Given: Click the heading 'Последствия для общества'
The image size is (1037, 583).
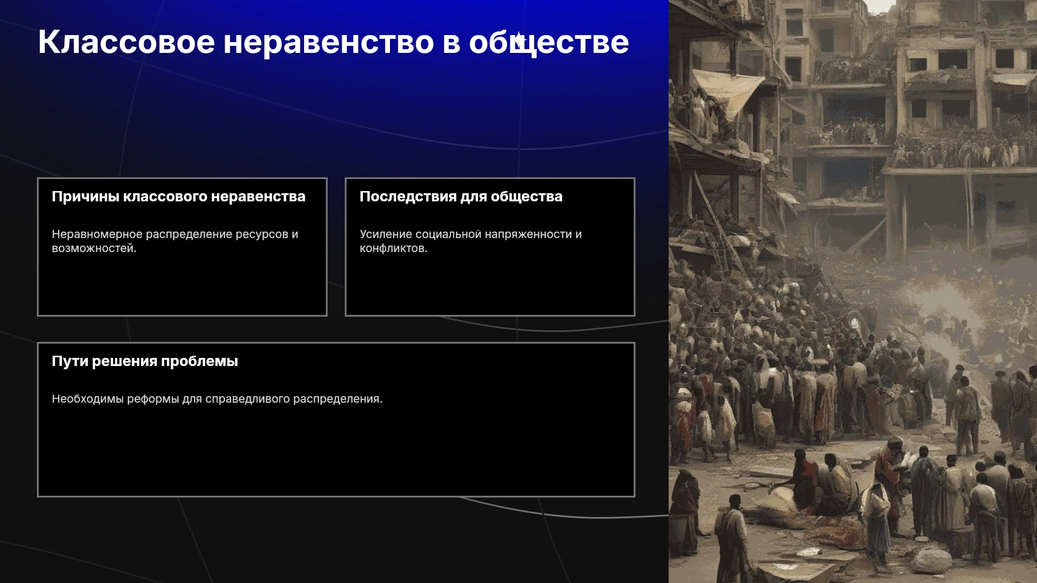Looking at the screenshot, I should 461,196.
